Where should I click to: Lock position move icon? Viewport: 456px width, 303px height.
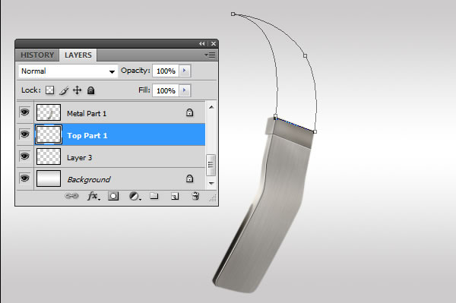click(x=77, y=90)
